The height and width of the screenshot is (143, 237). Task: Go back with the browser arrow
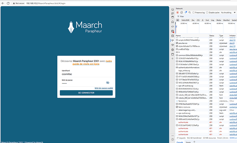coord(3,3)
